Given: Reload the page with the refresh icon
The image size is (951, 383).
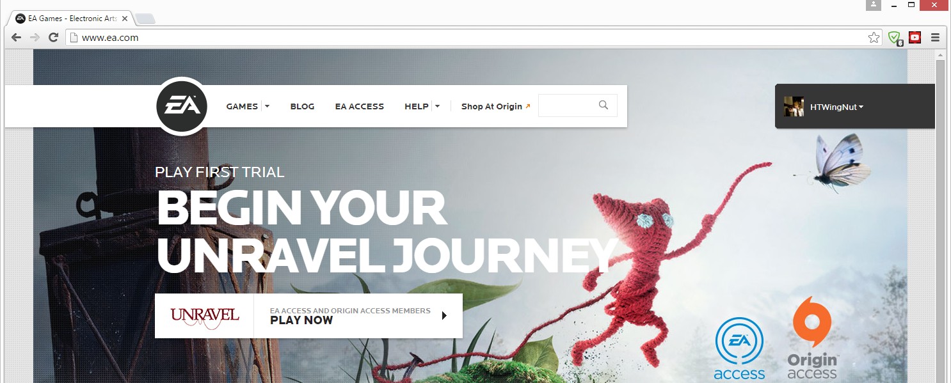Looking at the screenshot, I should click(53, 38).
